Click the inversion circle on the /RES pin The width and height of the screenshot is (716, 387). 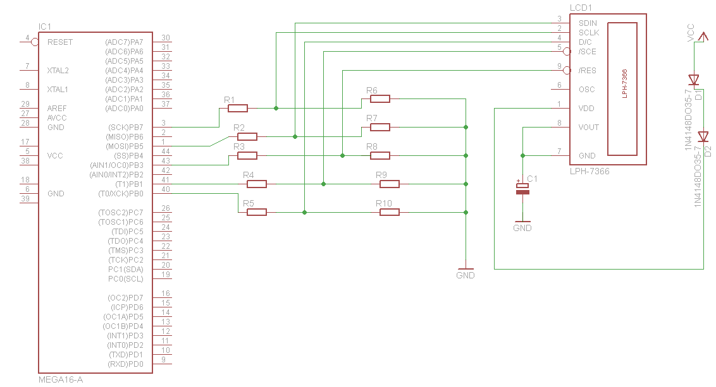tap(567, 70)
